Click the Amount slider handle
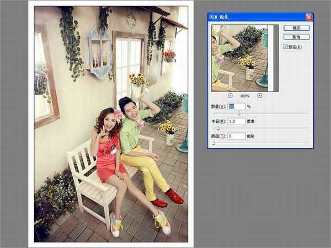331x248 pixels. (238, 114)
